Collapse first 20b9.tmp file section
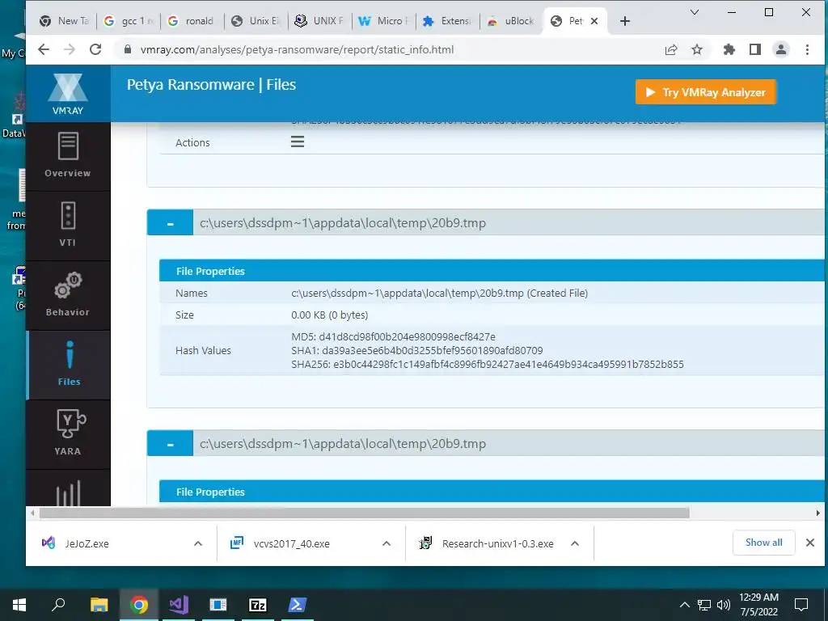 coord(170,223)
